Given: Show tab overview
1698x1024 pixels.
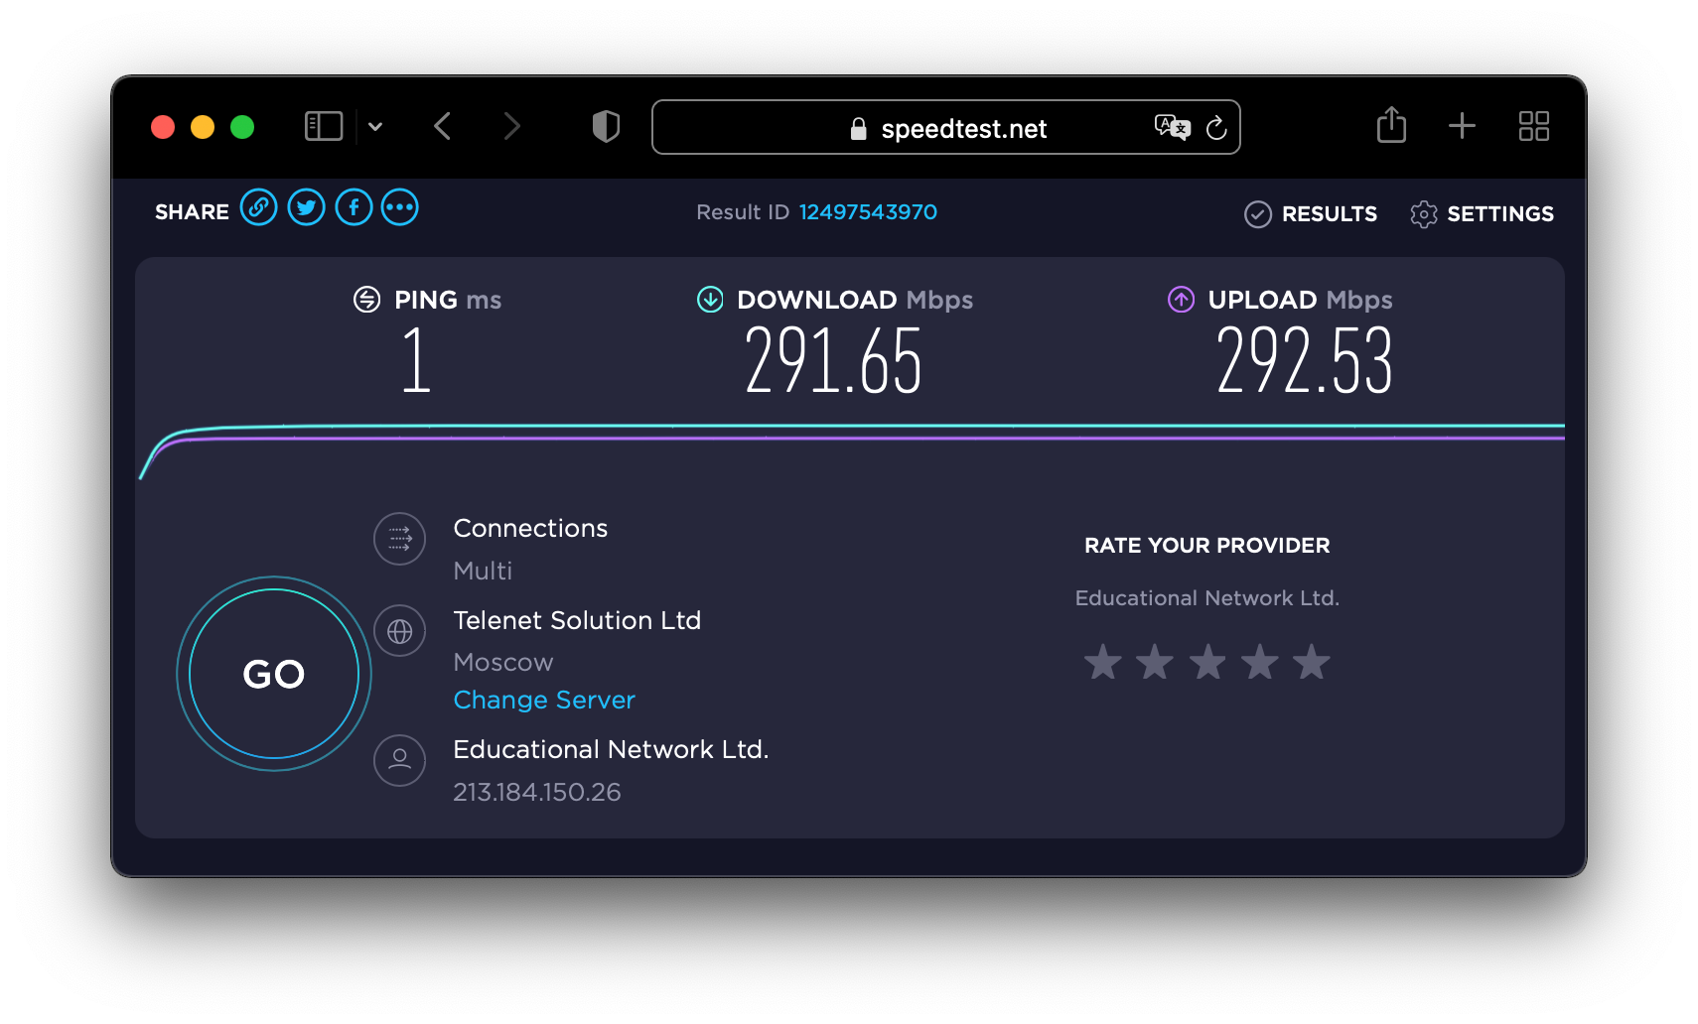Looking at the screenshot, I should click(1533, 126).
